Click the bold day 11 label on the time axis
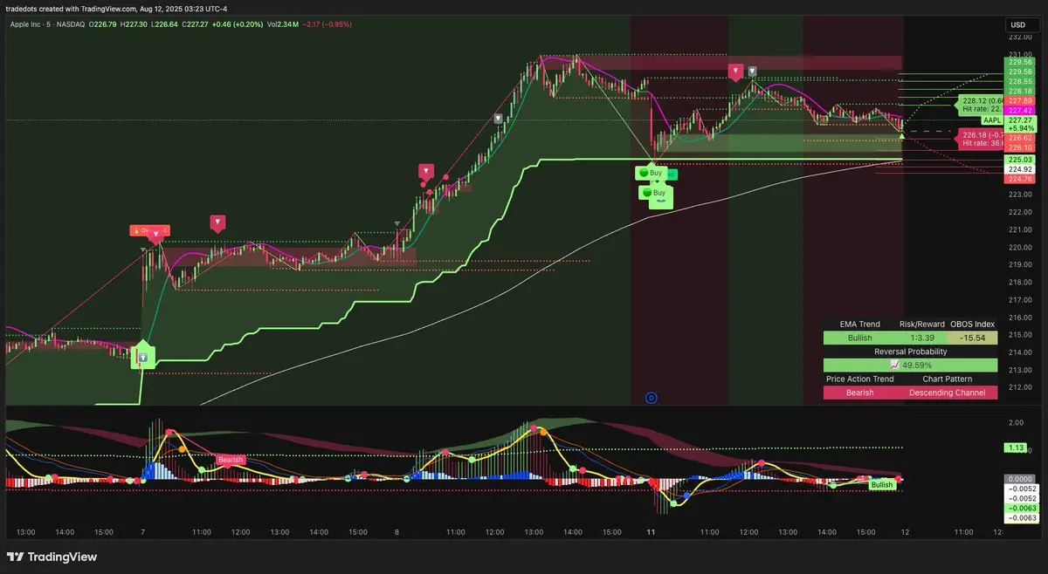This screenshot has width=1048, height=574. point(651,530)
